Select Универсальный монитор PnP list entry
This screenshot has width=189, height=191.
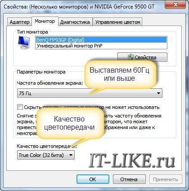tap(101, 46)
